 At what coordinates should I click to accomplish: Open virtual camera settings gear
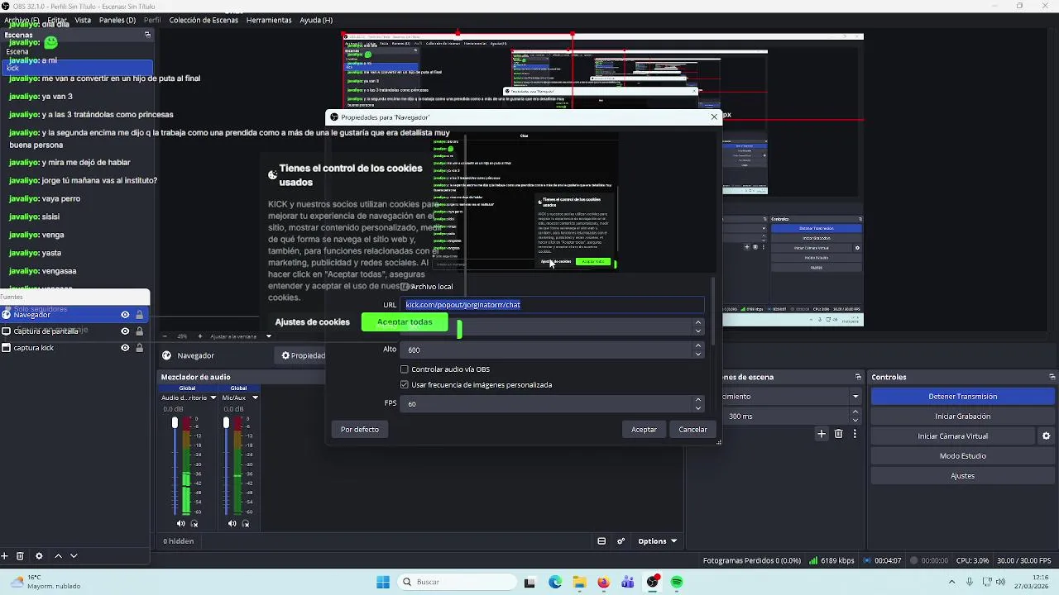1046,436
